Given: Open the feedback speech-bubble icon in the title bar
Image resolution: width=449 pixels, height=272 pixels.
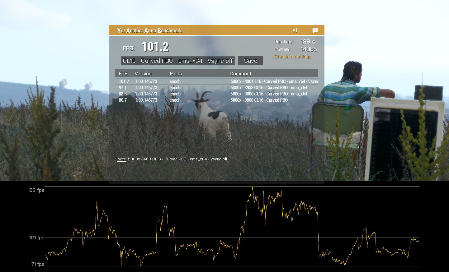Looking at the screenshot, I should coord(315,30).
